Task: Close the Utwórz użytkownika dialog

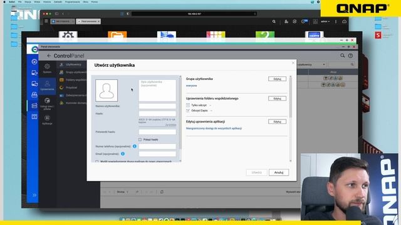Action: pos(293,63)
